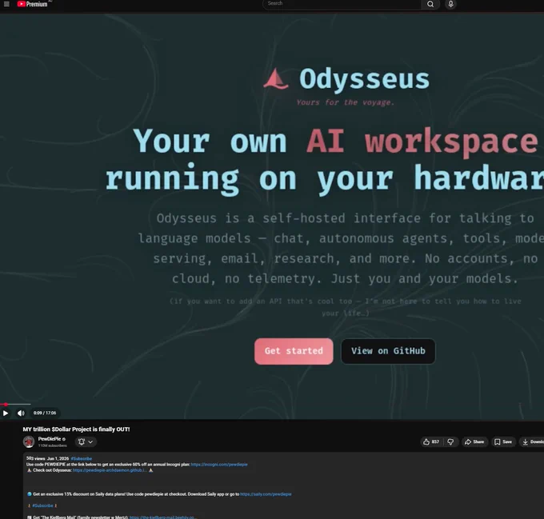The height and width of the screenshot is (519, 544).
Task: Click the Jun 1, 2026 upload date
Action: [58, 459]
